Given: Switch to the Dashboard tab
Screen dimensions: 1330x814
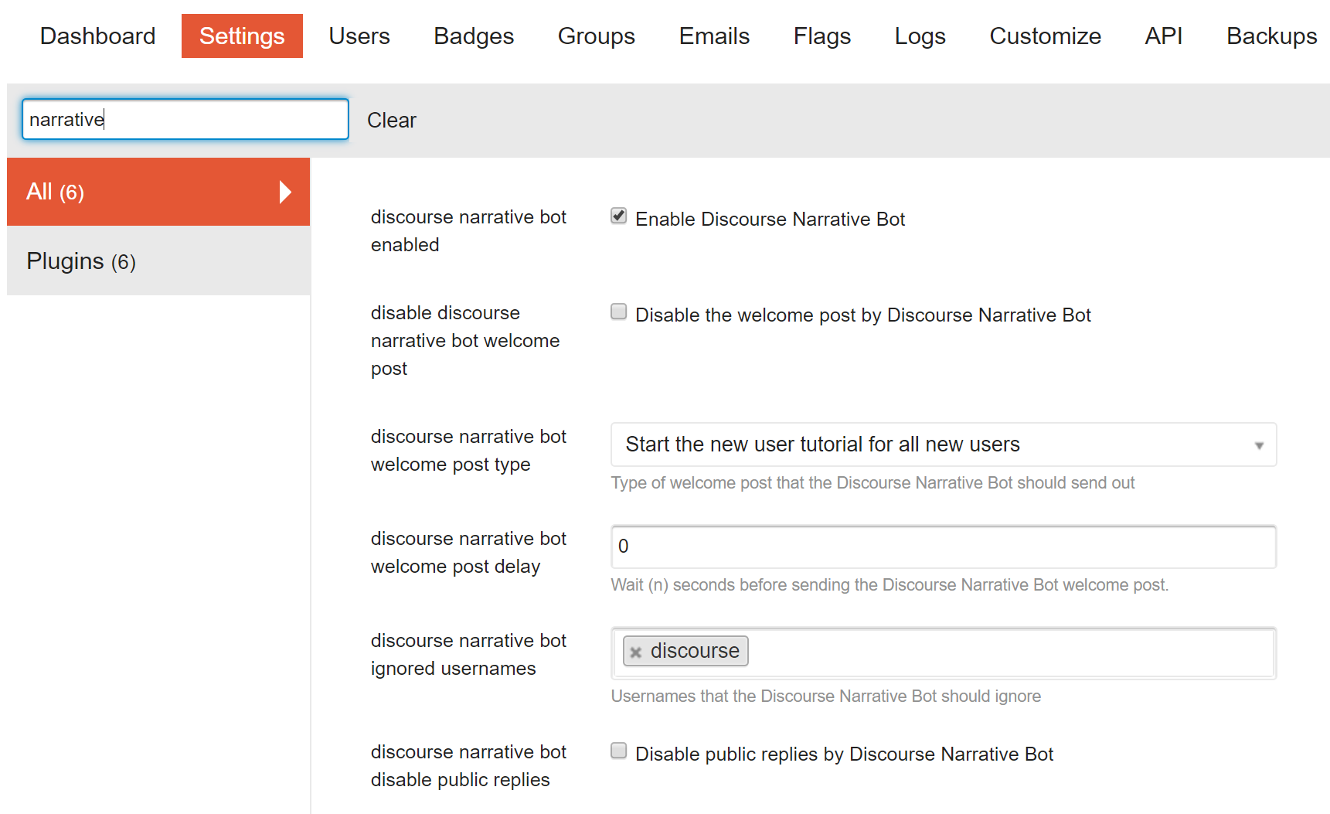Looking at the screenshot, I should [97, 36].
